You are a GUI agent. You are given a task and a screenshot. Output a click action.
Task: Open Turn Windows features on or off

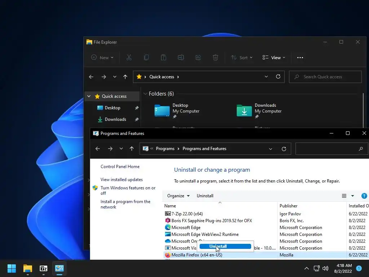[128, 190]
